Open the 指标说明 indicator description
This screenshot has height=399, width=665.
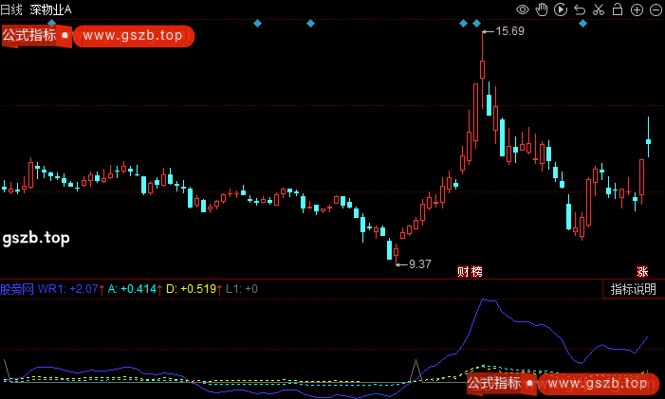pos(633,289)
